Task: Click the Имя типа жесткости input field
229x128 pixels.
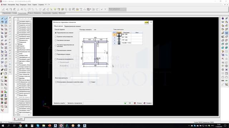Action: tap(84, 78)
